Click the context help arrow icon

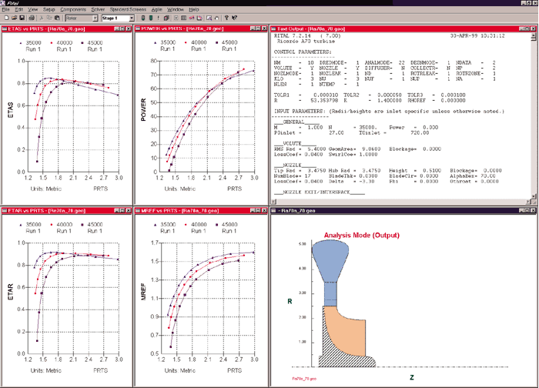[x=234, y=18]
